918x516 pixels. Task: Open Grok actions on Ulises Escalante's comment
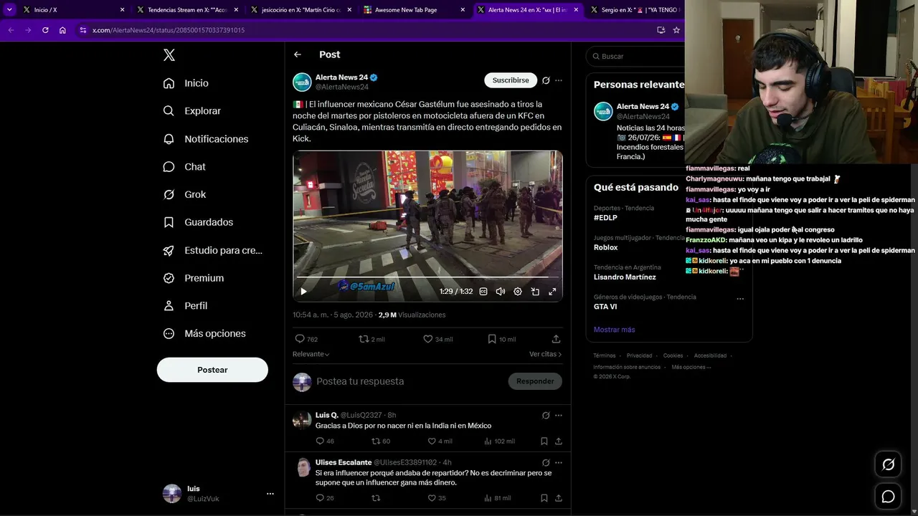coord(546,462)
